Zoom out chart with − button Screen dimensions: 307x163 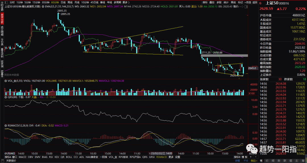point(256,157)
